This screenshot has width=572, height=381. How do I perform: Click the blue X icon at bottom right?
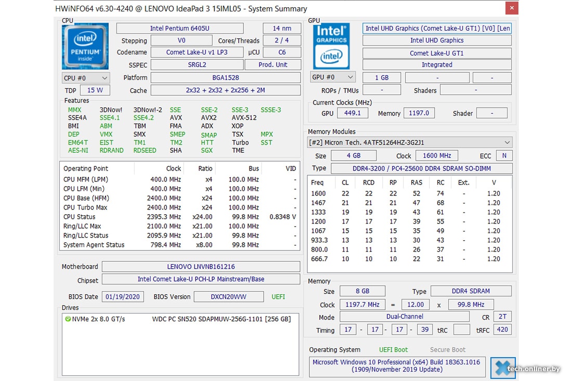tap(502, 369)
